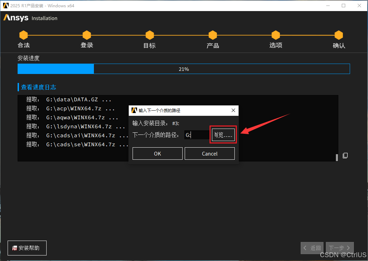Click the 登录 step hexagon
Image resolution: width=368 pixels, height=261 pixels.
coord(87,35)
